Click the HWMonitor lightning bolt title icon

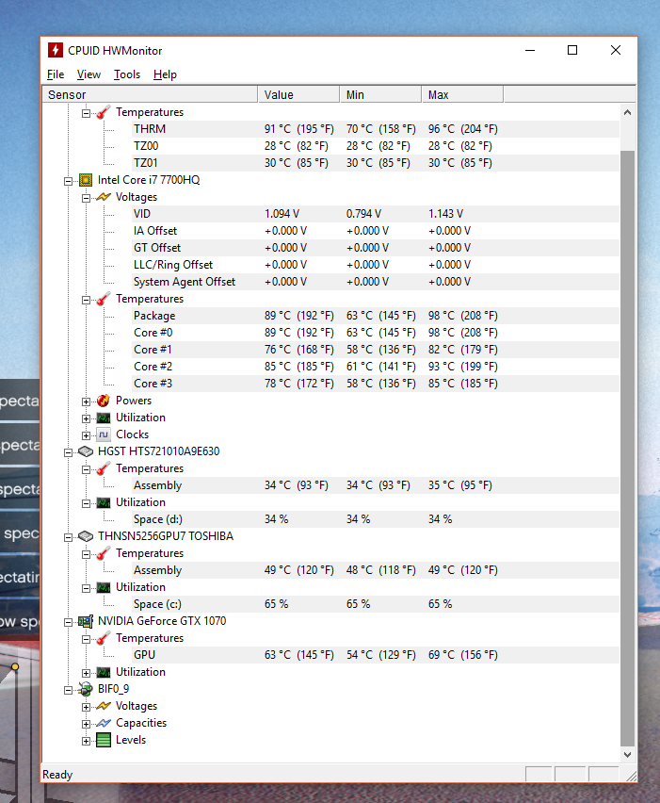coord(56,50)
